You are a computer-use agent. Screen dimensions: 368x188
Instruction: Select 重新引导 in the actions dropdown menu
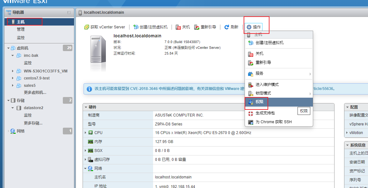click(x=279, y=63)
